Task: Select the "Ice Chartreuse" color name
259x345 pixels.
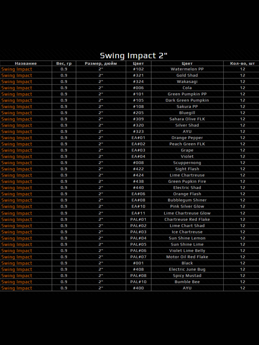Action: coord(187,232)
